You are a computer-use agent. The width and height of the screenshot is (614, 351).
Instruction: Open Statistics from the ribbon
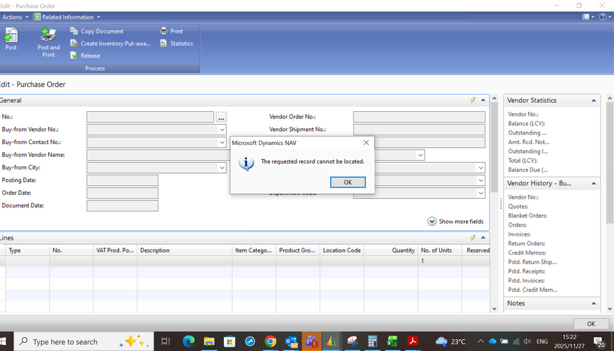click(x=176, y=43)
